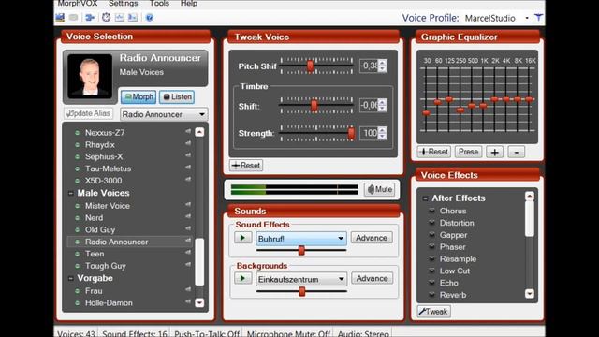The image size is (599, 337).
Task: Click the speaker icon beside Hölle-Dämon
Action: point(188,301)
